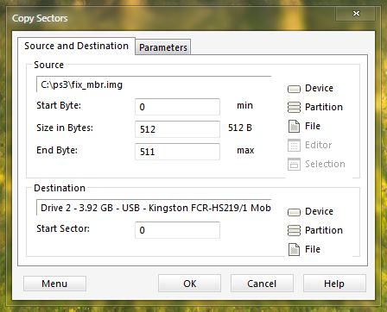Screen dimensions: 387x312
Task: Click the source path C:\ps3\fix_mbr.img field
Action: (x=154, y=84)
